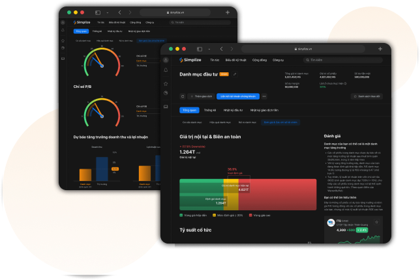The image size is (420, 280).
Task: Click the refresh icon left of Thêm giao dịch
Action: point(183,96)
